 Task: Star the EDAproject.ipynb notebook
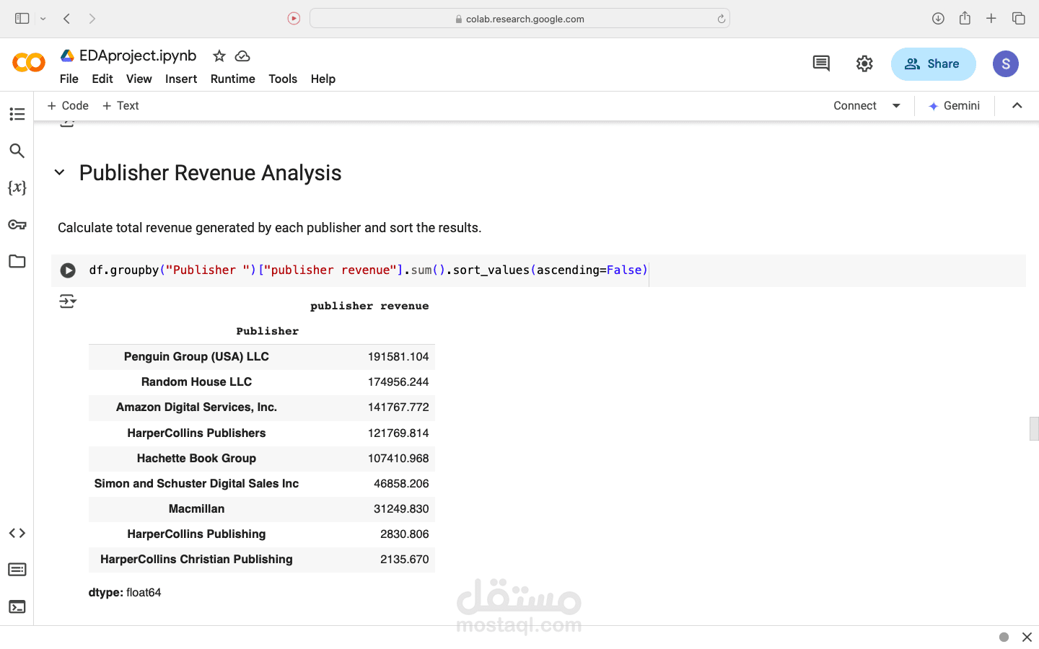pyautogui.click(x=219, y=56)
